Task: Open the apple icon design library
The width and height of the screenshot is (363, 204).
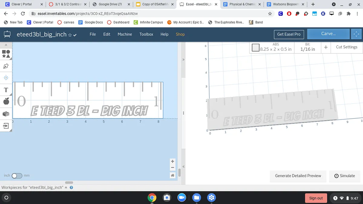Action: click(6, 102)
